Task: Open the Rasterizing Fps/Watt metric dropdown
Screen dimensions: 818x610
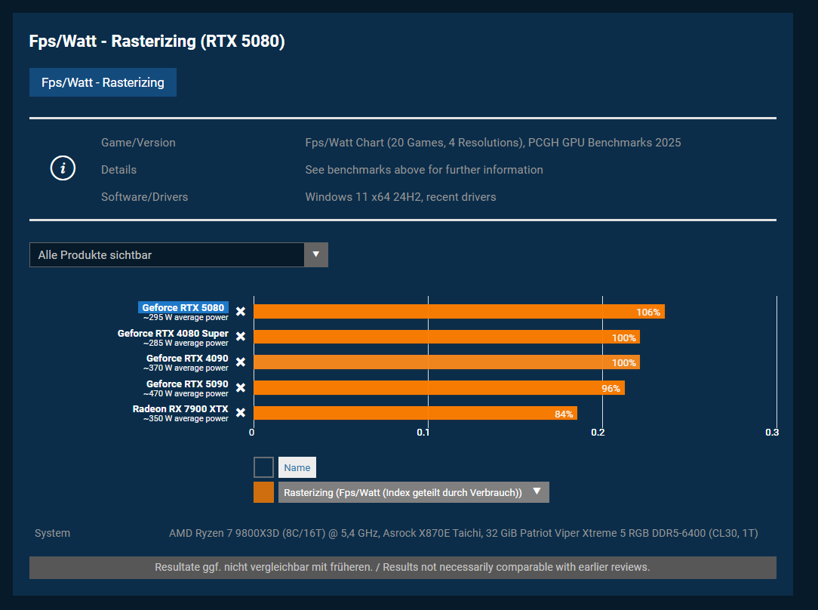Action: pos(414,492)
